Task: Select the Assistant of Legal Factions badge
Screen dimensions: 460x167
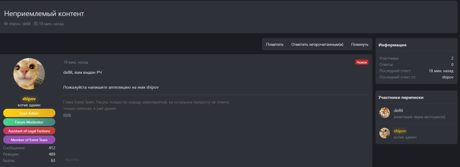Action: (29, 131)
